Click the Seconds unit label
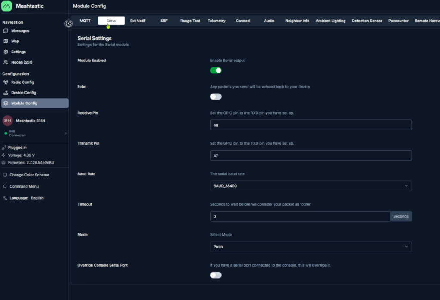 (x=401, y=216)
